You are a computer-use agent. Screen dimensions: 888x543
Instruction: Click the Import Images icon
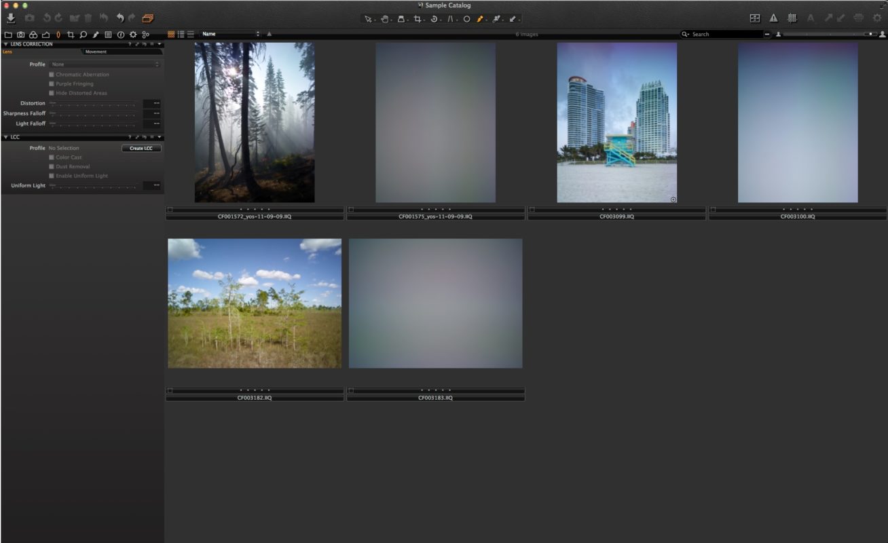12,17
